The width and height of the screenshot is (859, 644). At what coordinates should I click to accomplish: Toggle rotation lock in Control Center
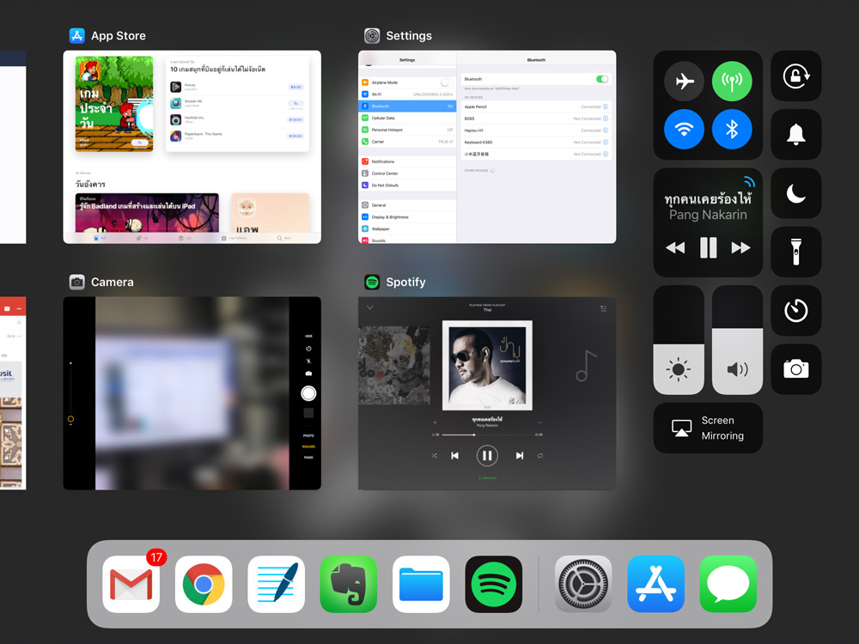click(795, 76)
